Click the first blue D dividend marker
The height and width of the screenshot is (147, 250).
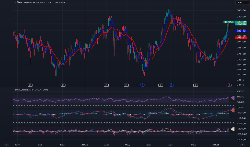(x=143, y=85)
